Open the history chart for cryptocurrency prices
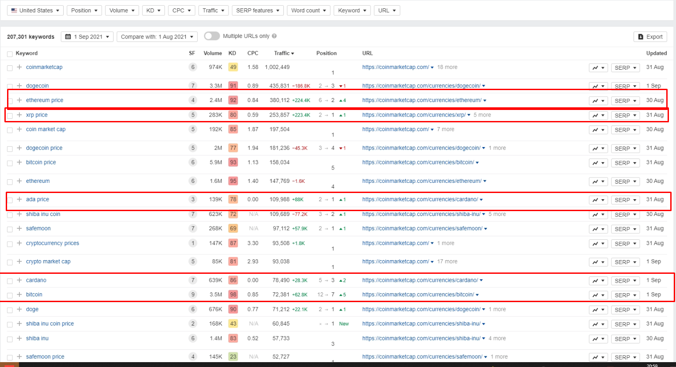676x367 pixels. 598,244
